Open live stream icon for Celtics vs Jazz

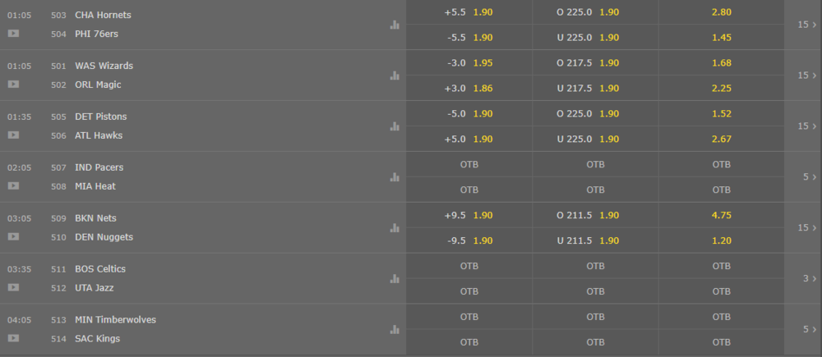13,287
